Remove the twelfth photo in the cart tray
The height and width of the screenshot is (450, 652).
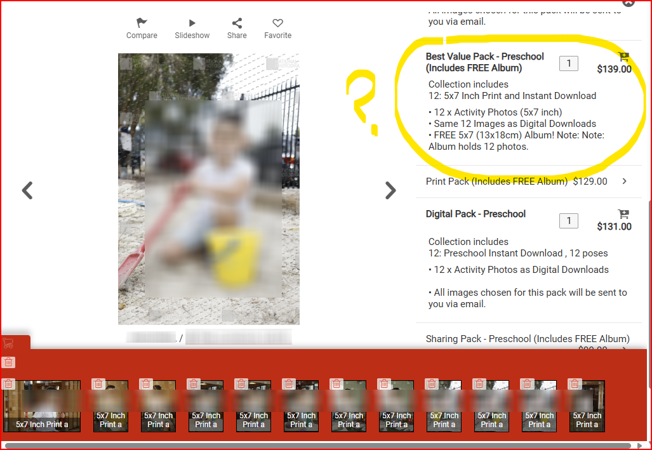(x=575, y=383)
